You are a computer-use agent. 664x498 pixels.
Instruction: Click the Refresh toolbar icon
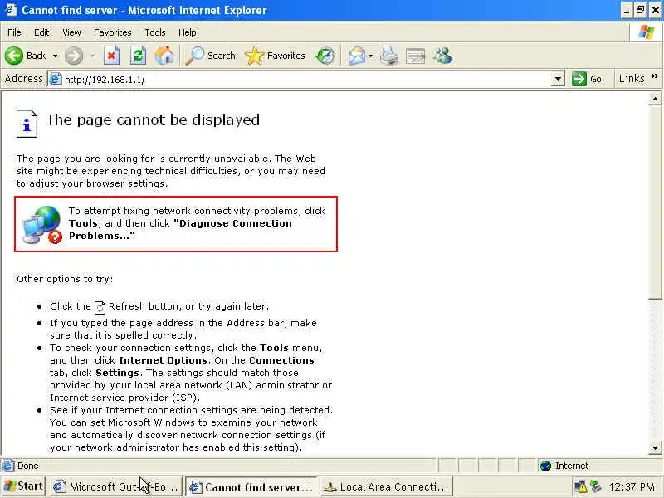138,56
